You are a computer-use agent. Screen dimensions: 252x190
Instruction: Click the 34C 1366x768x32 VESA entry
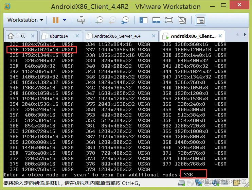click(x=118, y=88)
